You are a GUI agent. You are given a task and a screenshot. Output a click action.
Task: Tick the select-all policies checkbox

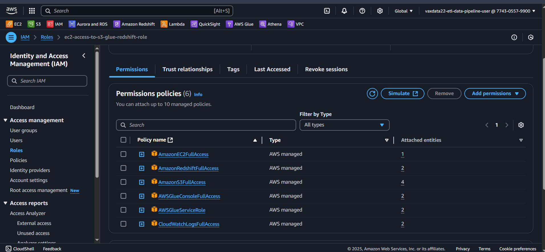(x=123, y=140)
